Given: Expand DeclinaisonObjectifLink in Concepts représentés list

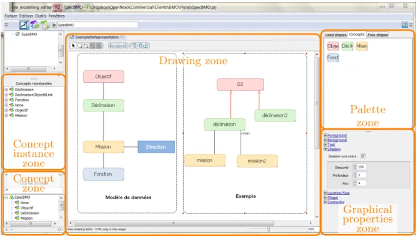Looking at the screenshot, I should tap(6, 95).
